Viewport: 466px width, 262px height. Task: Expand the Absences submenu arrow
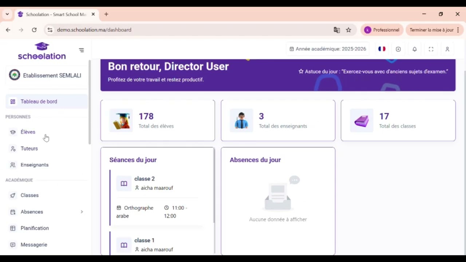pyautogui.click(x=82, y=212)
